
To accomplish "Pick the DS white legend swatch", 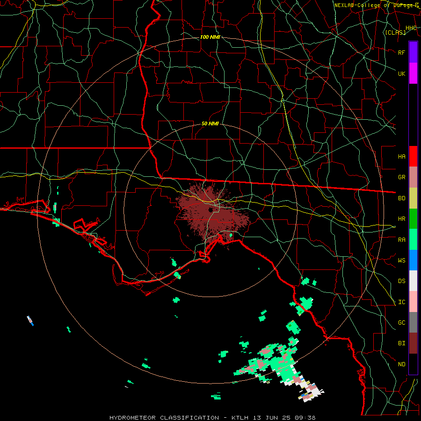I will [413, 281].
